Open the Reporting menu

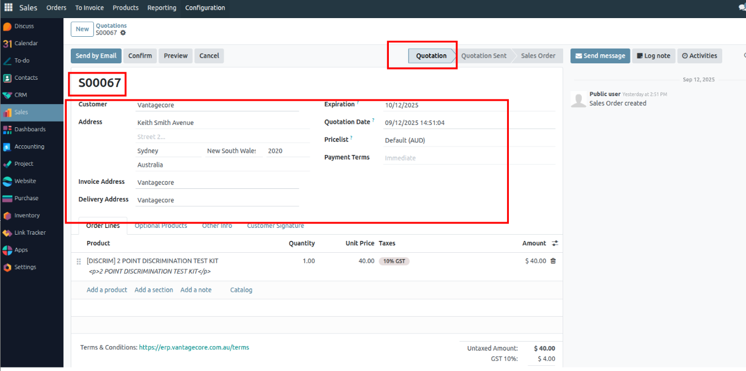pyautogui.click(x=161, y=8)
